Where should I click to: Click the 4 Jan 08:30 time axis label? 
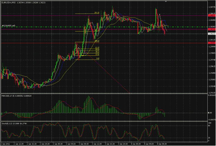point(162,144)
